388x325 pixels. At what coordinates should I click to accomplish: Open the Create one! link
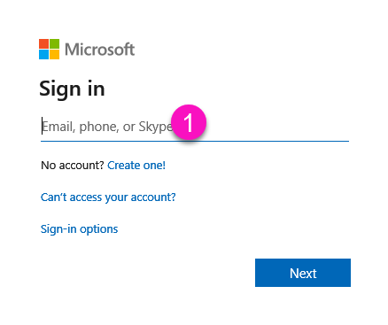click(136, 166)
